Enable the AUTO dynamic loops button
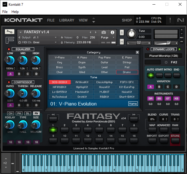 point(150,75)
